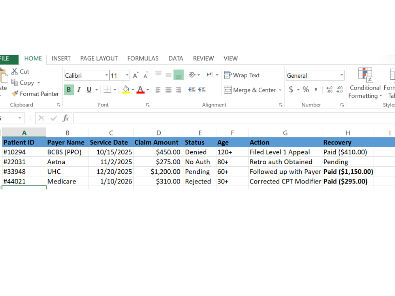Apply yellow fill color bucket
The image size is (395, 296).
(126, 90)
